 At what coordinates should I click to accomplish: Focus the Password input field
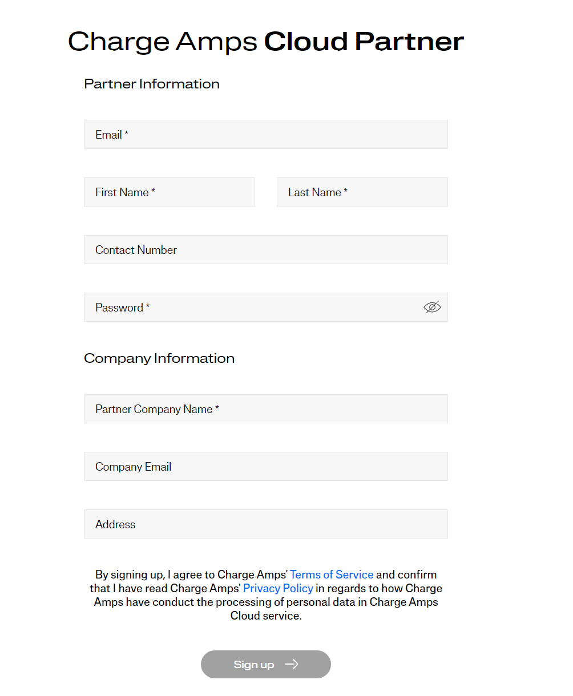251,307
